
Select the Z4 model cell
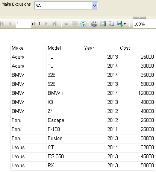[x=65, y=111]
